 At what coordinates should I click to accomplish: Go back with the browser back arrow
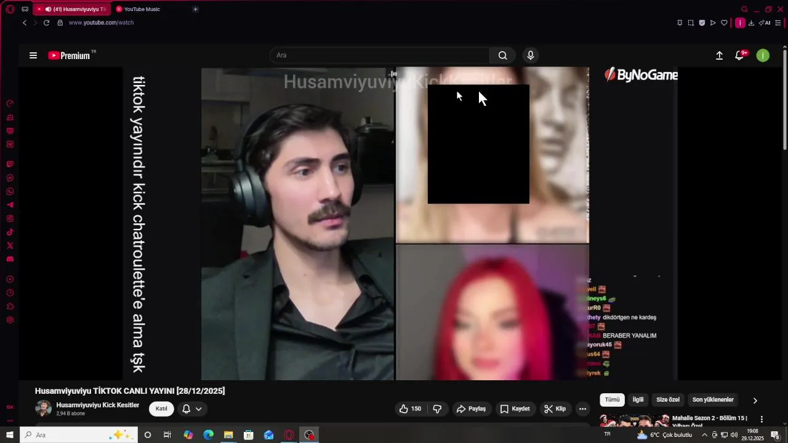click(x=25, y=23)
